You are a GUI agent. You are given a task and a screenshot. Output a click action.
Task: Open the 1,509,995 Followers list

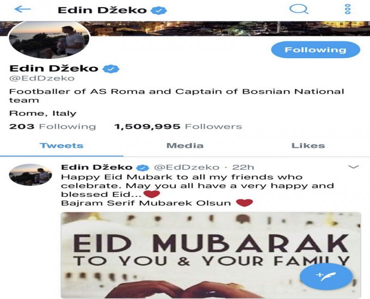tap(178, 127)
